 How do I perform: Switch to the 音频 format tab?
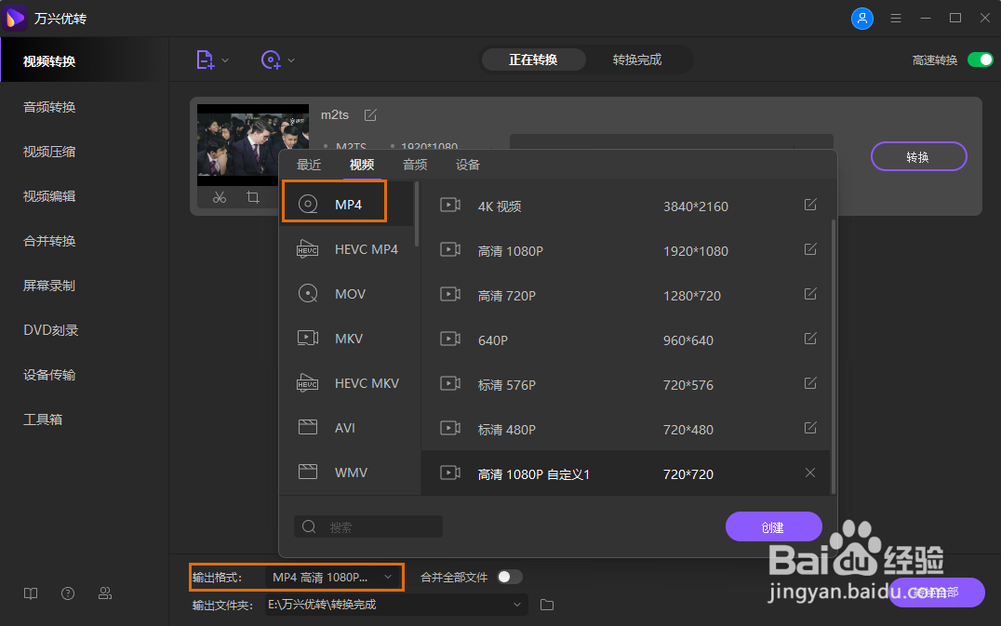[x=415, y=166]
